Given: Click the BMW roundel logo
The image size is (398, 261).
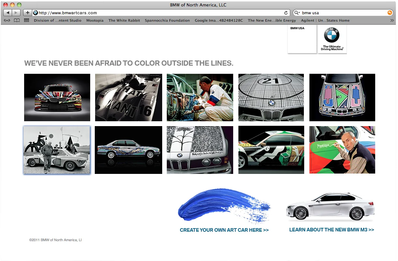Looking at the screenshot, I should pyautogui.click(x=332, y=35).
